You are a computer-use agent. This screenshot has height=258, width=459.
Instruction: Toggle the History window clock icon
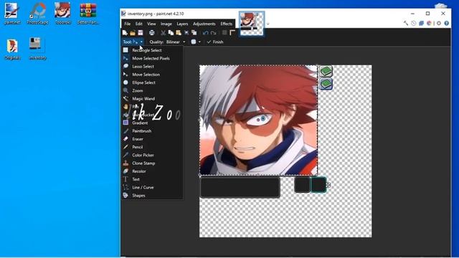tap(413, 23)
